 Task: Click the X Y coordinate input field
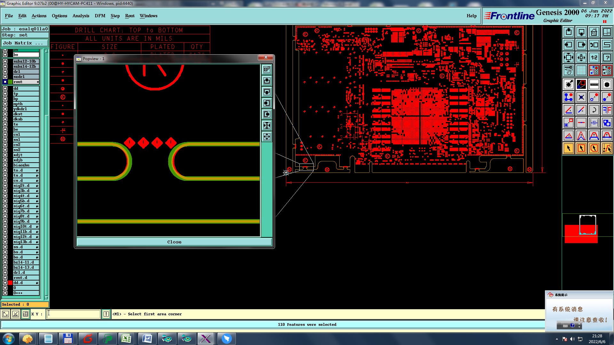[x=73, y=314]
